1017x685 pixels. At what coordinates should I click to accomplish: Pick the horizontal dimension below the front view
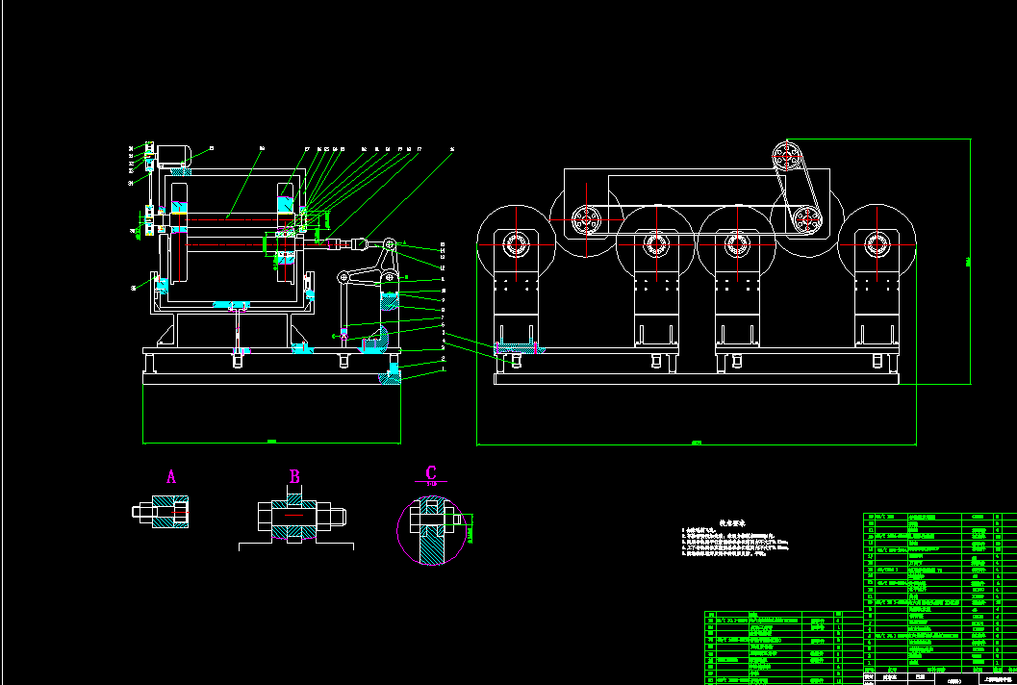pyautogui.click(x=697, y=444)
